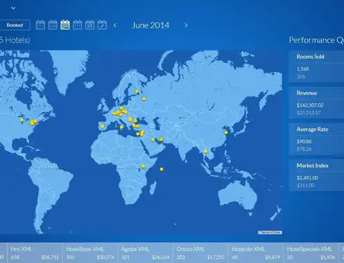This screenshot has height=263, width=344.
Task: Click the hotel marker in Thailand
Action: [x=205, y=152]
